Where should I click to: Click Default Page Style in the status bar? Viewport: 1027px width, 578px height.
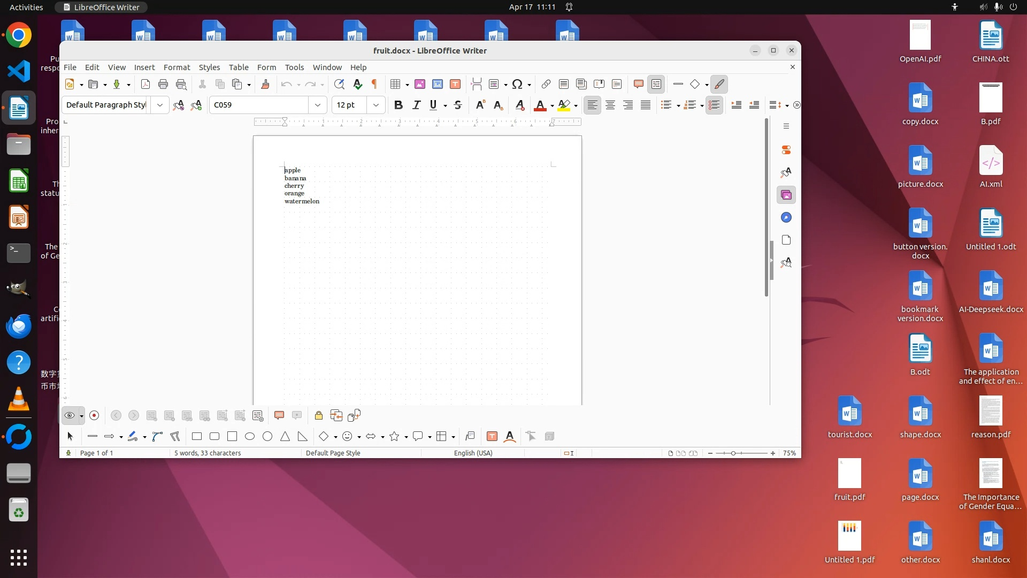pos(333,453)
